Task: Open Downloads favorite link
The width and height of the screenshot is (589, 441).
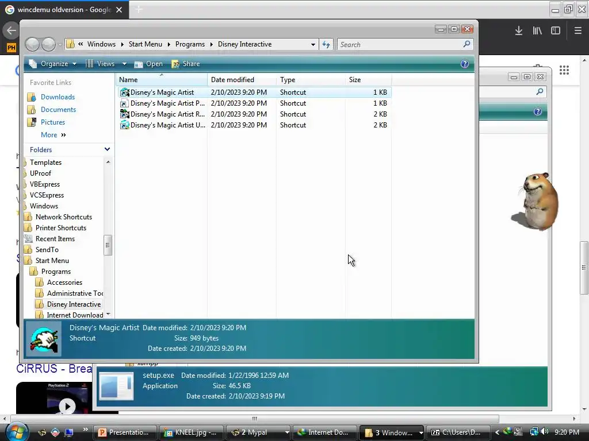Action: tap(58, 96)
